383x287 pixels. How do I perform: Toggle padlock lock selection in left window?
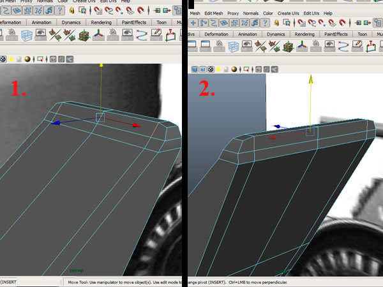(x=71, y=11)
